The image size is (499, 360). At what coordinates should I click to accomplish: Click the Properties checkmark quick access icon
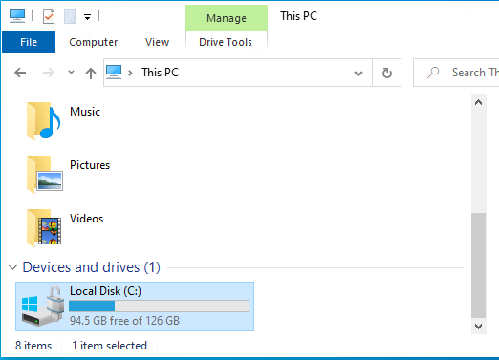point(49,16)
